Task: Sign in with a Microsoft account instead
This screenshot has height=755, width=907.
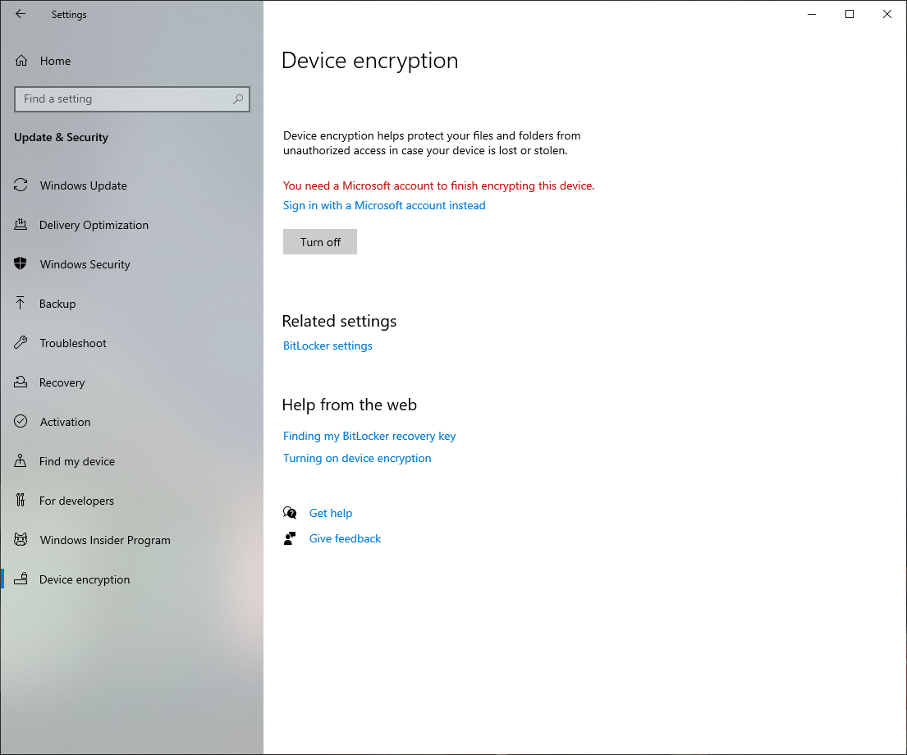Action: (x=384, y=205)
